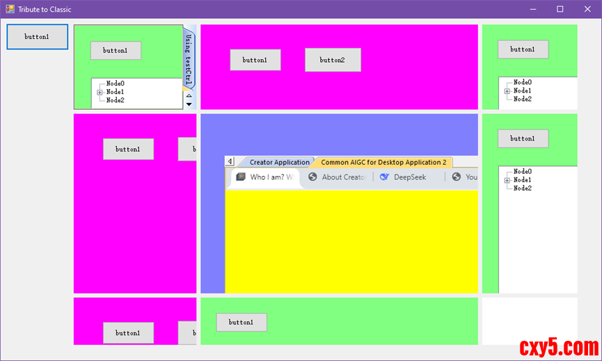Expand Node1 in the middle-right tree view
Screen dimensions: 602x361
(x=507, y=180)
